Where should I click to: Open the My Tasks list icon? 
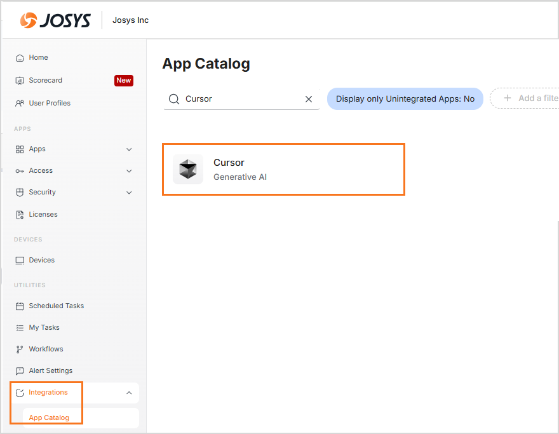20,328
